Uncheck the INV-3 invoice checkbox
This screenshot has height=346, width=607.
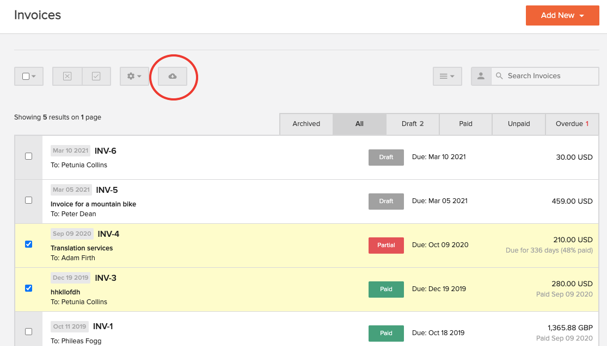click(29, 288)
